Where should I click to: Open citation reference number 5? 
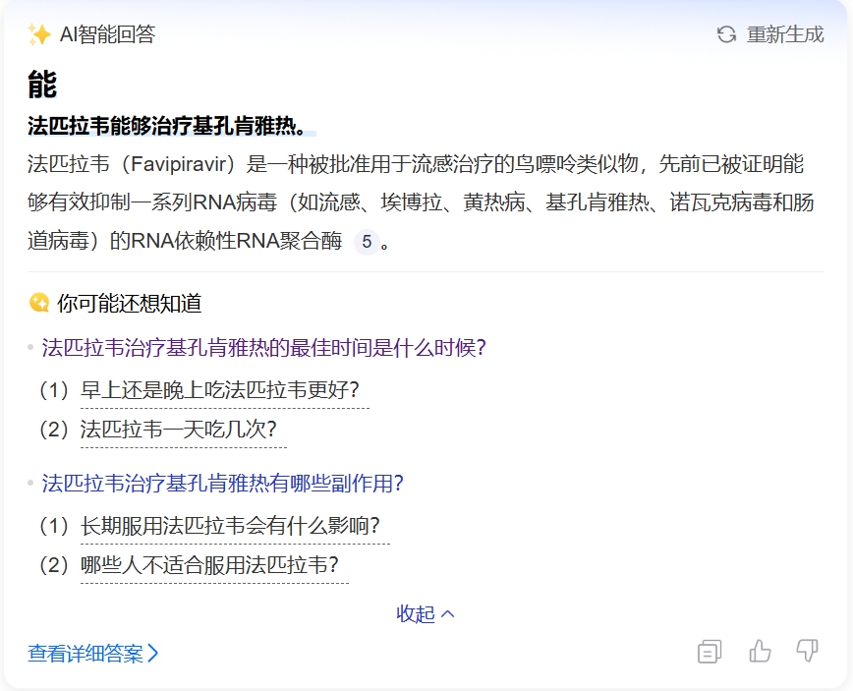(367, 241)
